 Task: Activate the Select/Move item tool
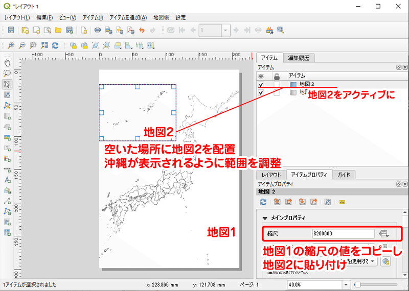(x=7, y=84)
